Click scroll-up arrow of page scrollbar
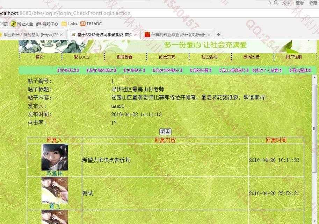 314,78
